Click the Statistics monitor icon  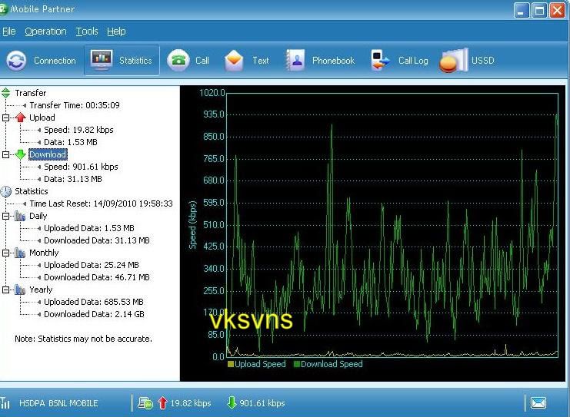pos(102,60)
